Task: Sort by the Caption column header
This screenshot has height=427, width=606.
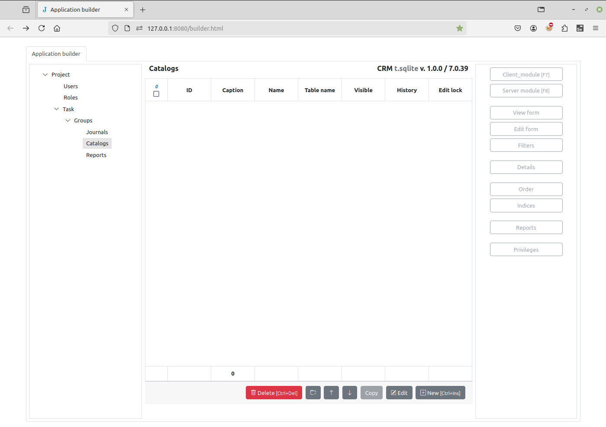Action: click(232, 90)
